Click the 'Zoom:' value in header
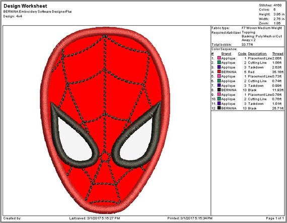 click(x=277, y=23)
